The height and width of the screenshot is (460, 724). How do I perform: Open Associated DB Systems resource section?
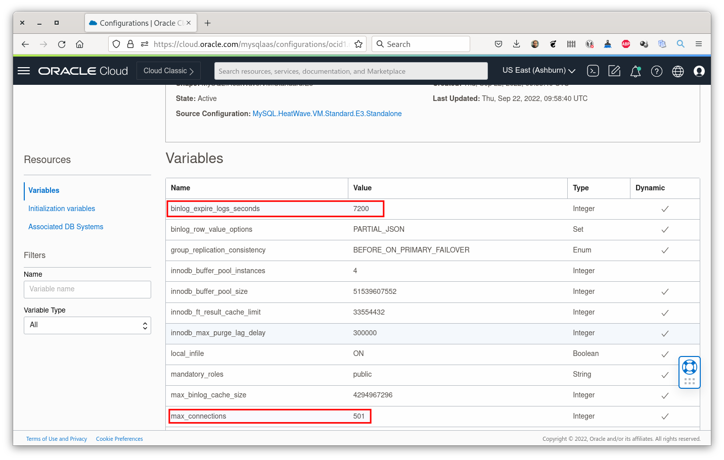tap(66, 227)
